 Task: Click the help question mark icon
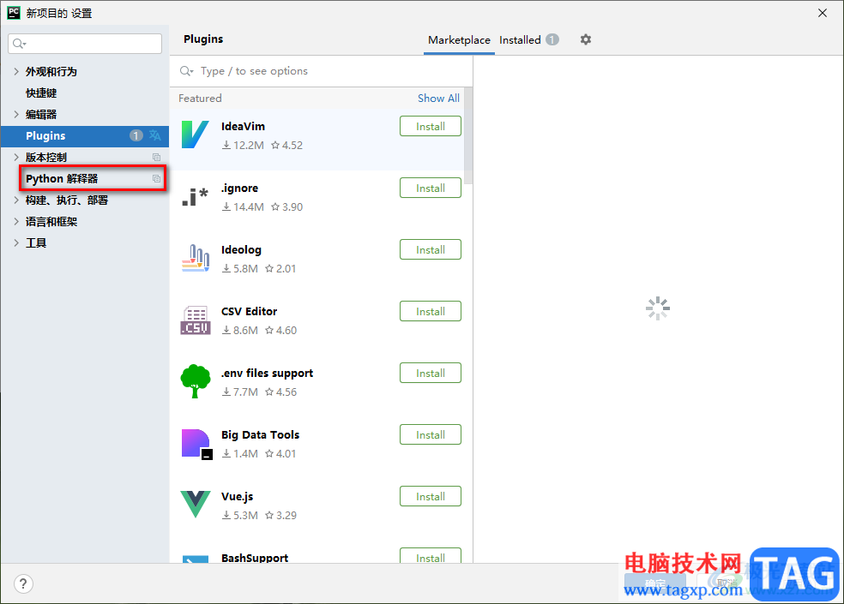click(23, 583)
